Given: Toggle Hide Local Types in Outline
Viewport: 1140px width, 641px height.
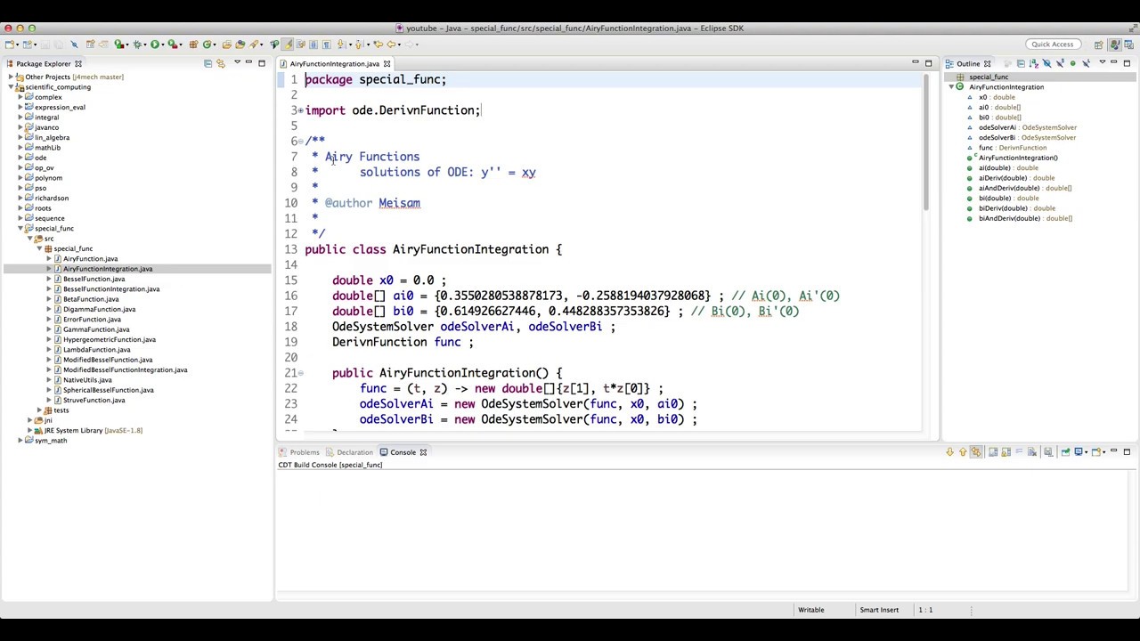Looking at the screenshot, I should pyautogui.click(x=1086, y=63).
